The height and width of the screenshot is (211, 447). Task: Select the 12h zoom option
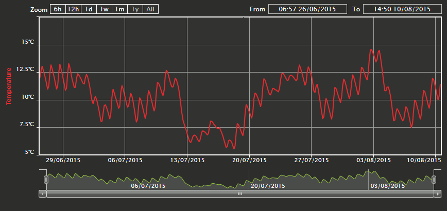[73, 9]
